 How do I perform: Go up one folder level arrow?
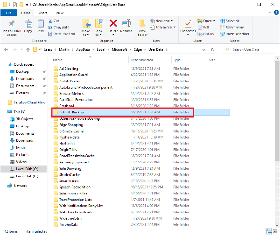point(28,49)
